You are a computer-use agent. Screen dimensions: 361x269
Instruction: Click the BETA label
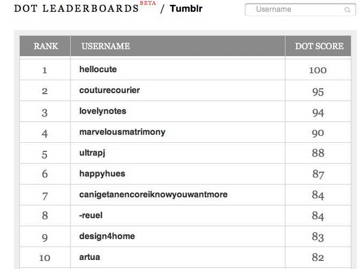pos(148,3)
